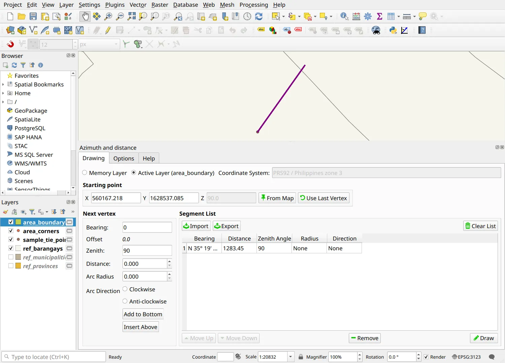The width and height of the screenshot is (505, 363).
Task: Click the Draw button
Action: (x=484, y=338)
